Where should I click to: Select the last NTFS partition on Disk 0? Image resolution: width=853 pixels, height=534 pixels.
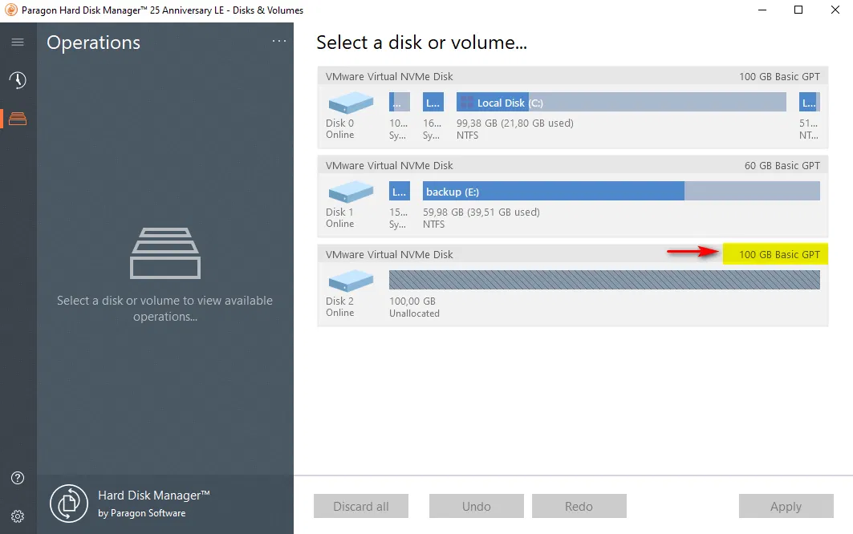pyautogui.click(x=810, y=103)
